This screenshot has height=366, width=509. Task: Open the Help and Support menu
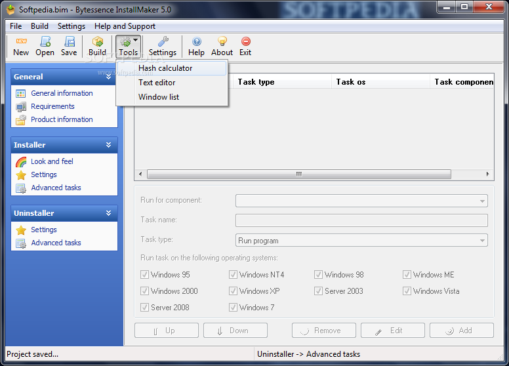click(125, 26)
